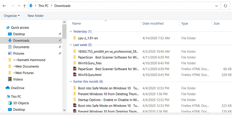Click the Pictures icon in sidebar

click(10, 53)
